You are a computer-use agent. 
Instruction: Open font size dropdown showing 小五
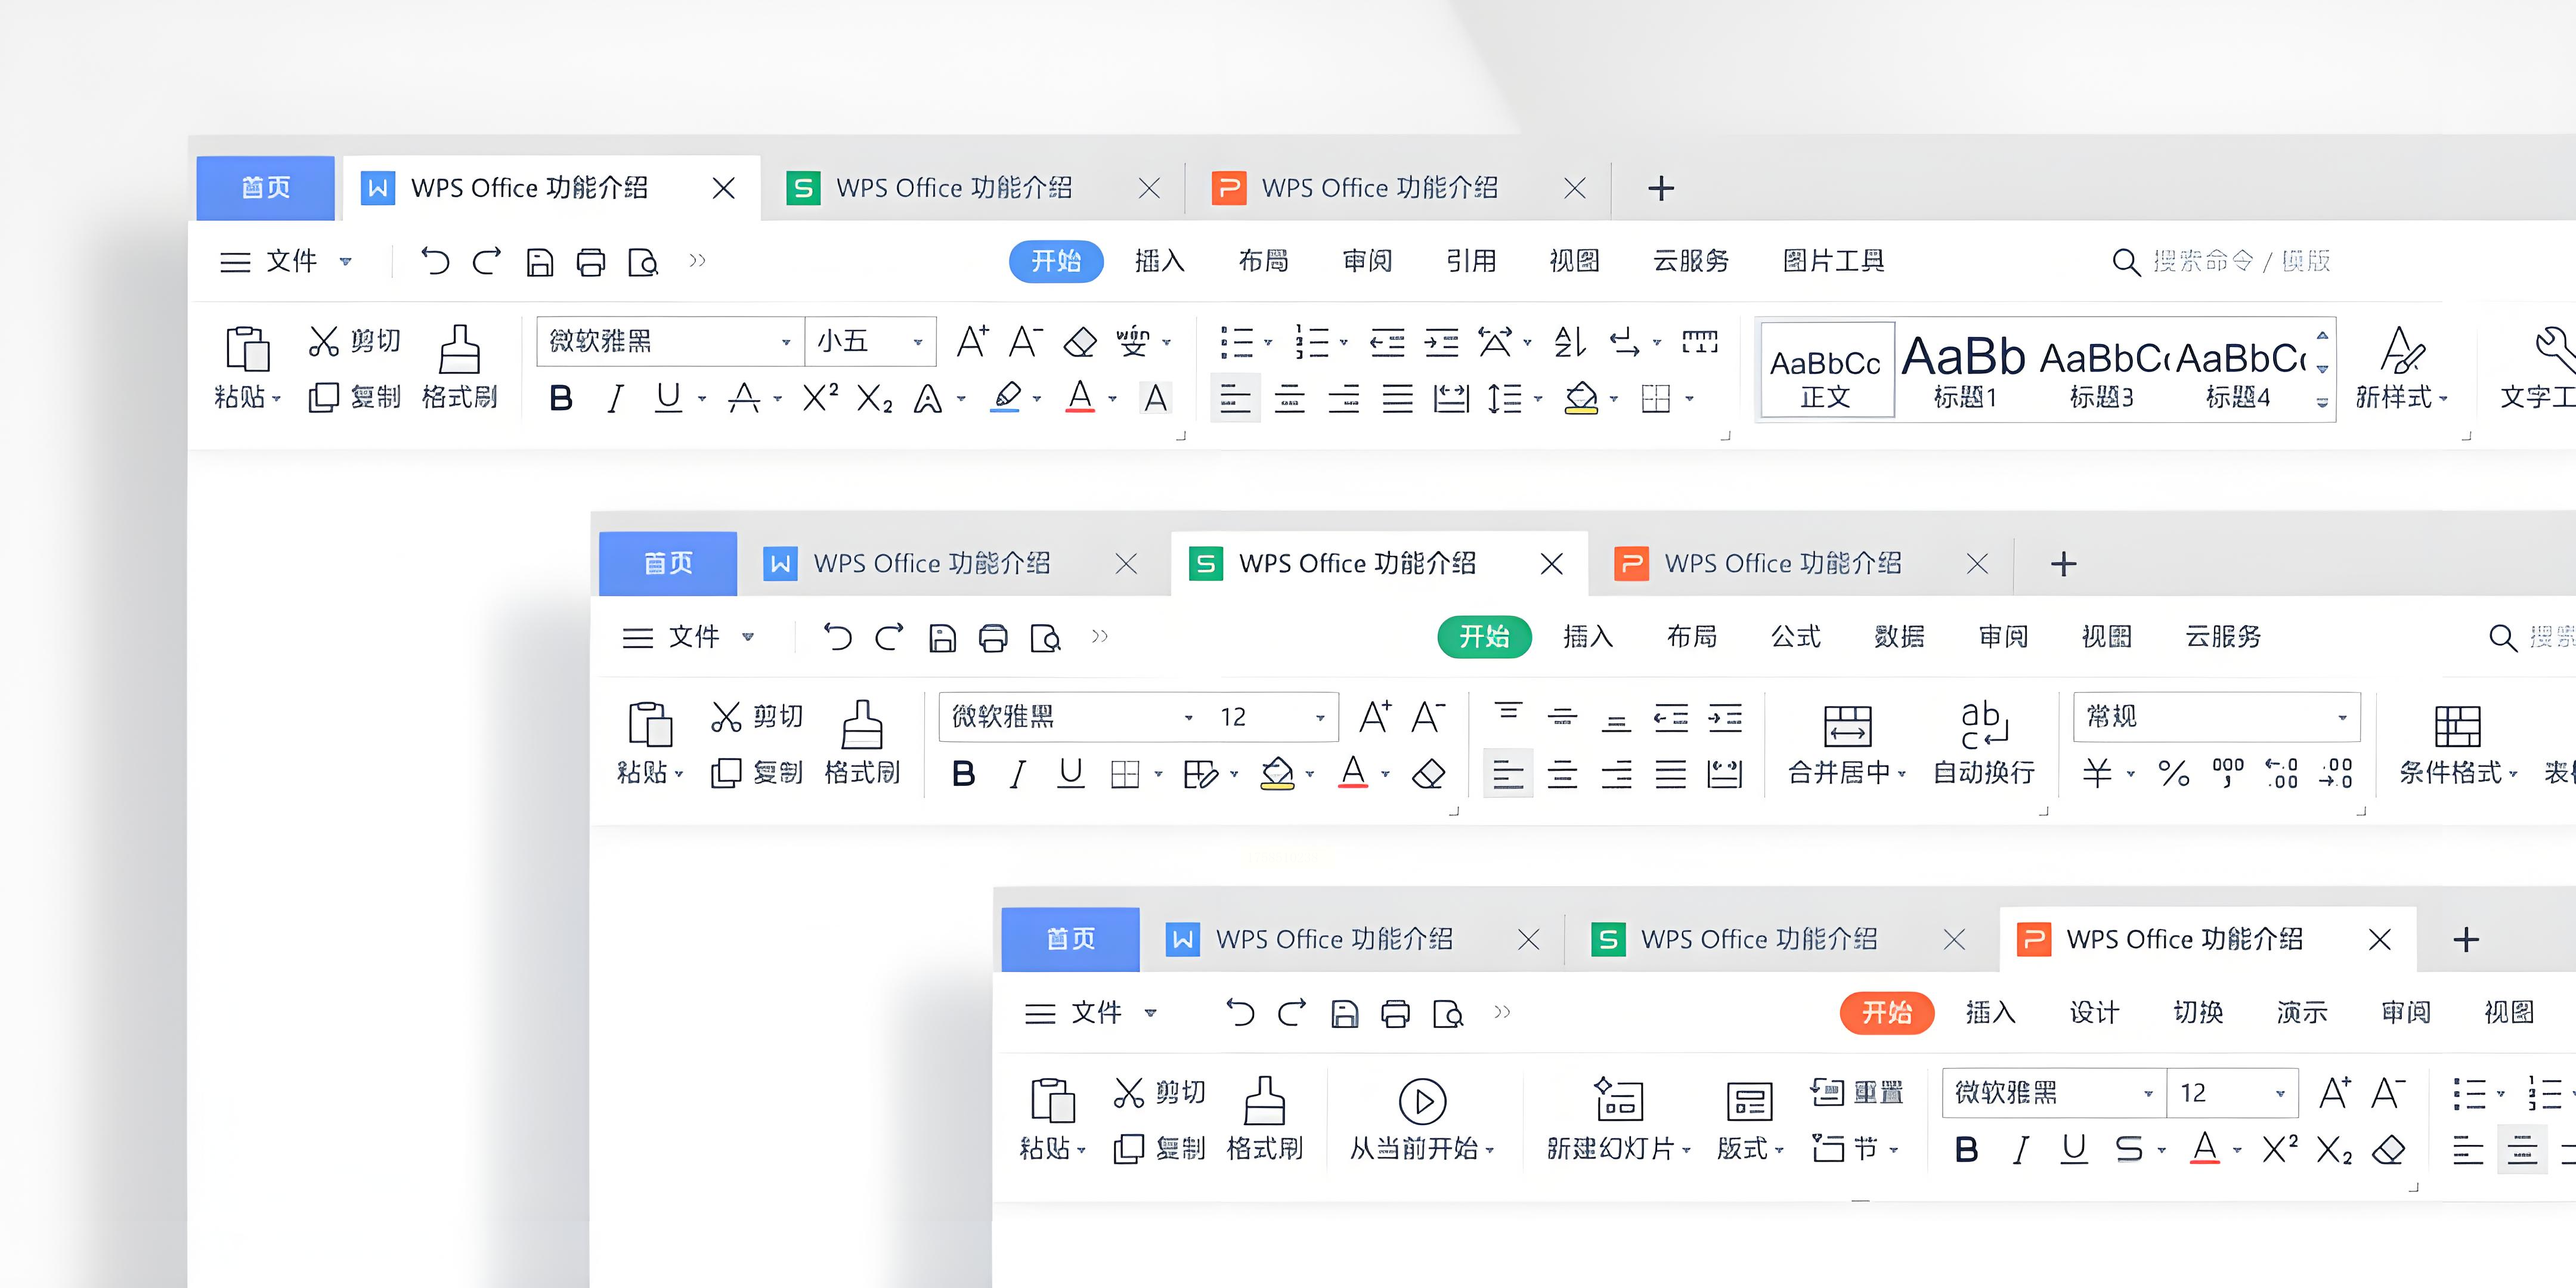click(x=916, y=342)
